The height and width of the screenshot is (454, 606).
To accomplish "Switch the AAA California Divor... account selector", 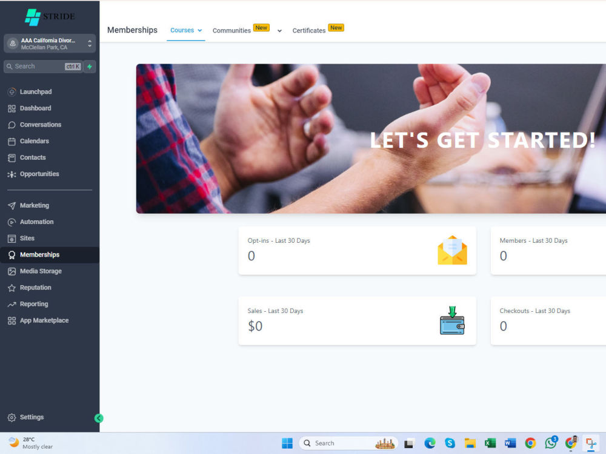I will point(50,43).
